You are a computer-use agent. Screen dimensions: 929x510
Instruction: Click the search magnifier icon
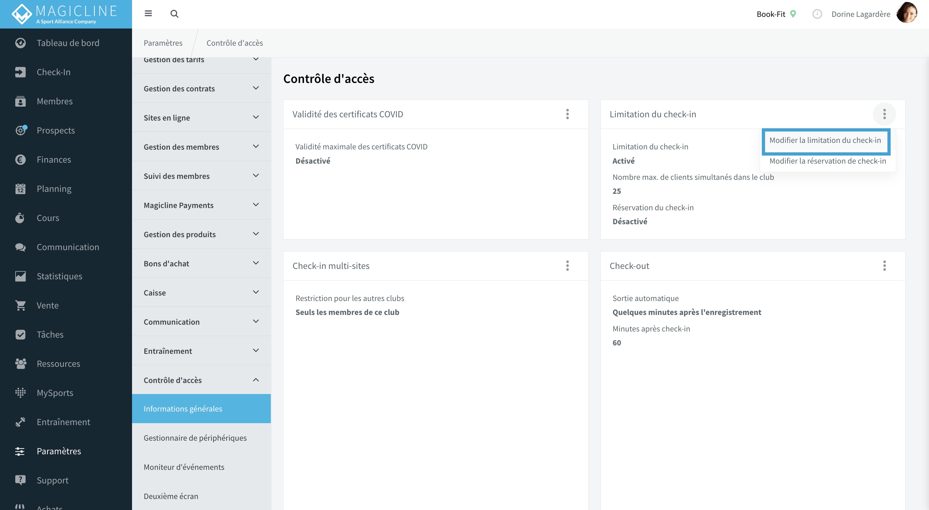click(174, 14)
